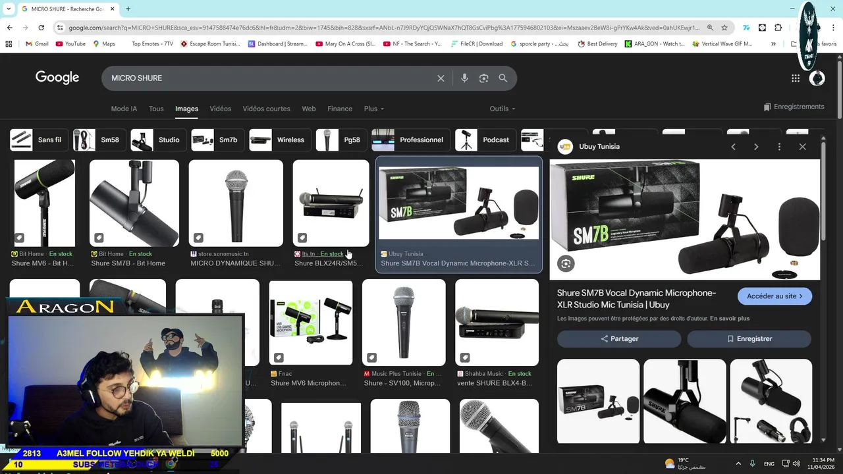The width and height of the screenshot is (843, 474).
Task: Go to next image in preview panel
Action: (756, 147)
